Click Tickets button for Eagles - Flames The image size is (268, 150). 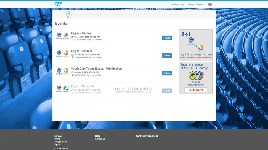click(x=167, y=38)
